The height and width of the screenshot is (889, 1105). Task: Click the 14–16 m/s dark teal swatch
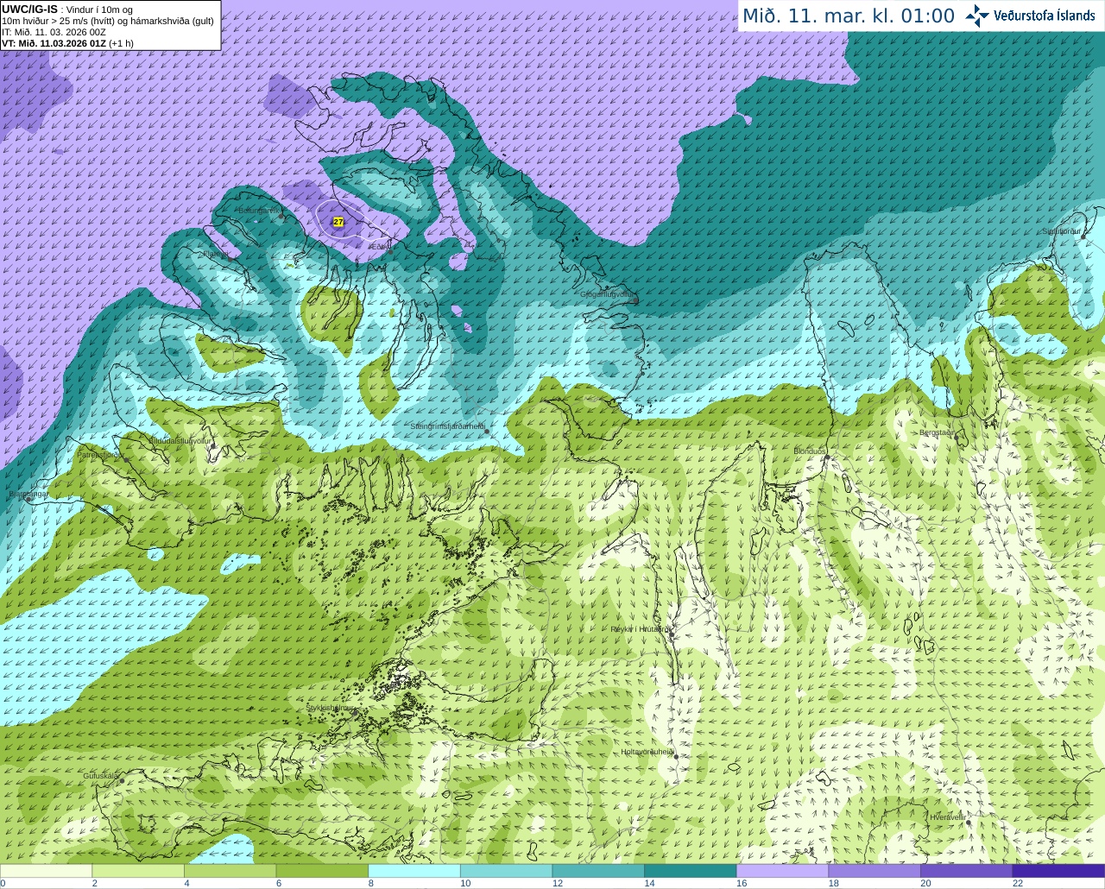[x=691, y=871]
